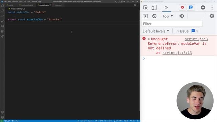Open the Edit menu
Viewport: 217px width, 122px height.
point(9,2)
